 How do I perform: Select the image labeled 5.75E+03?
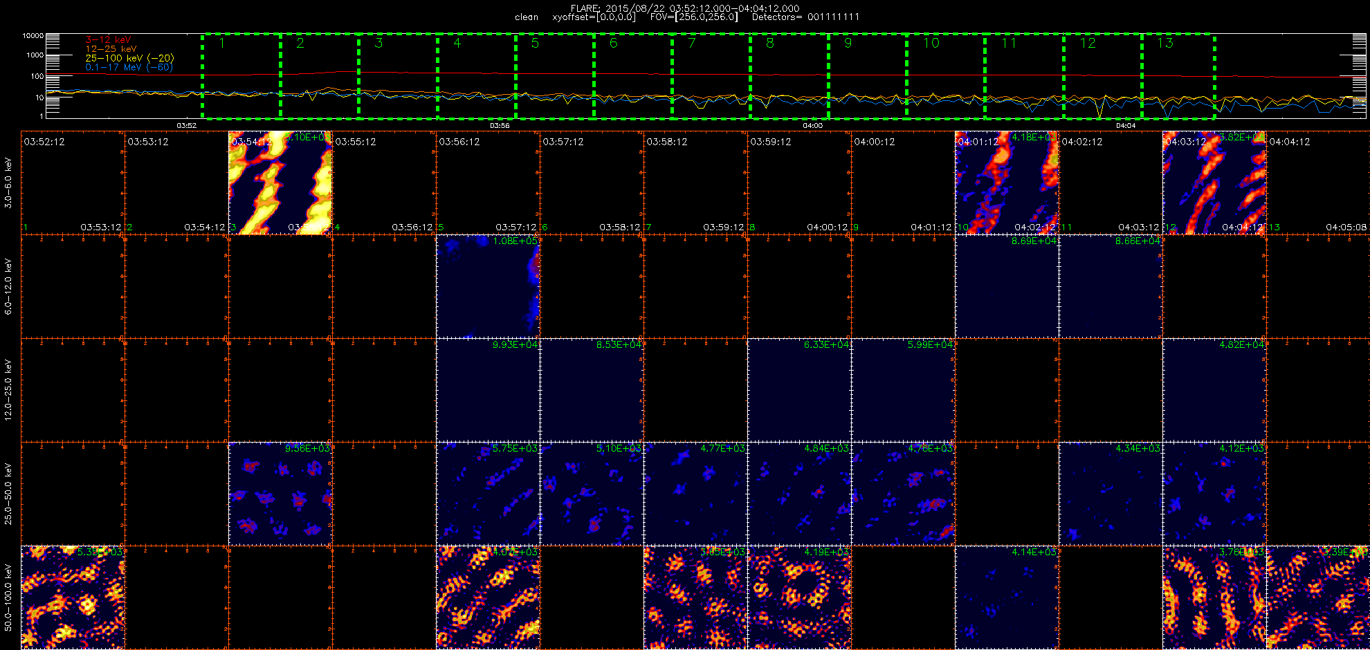(488, 494)
